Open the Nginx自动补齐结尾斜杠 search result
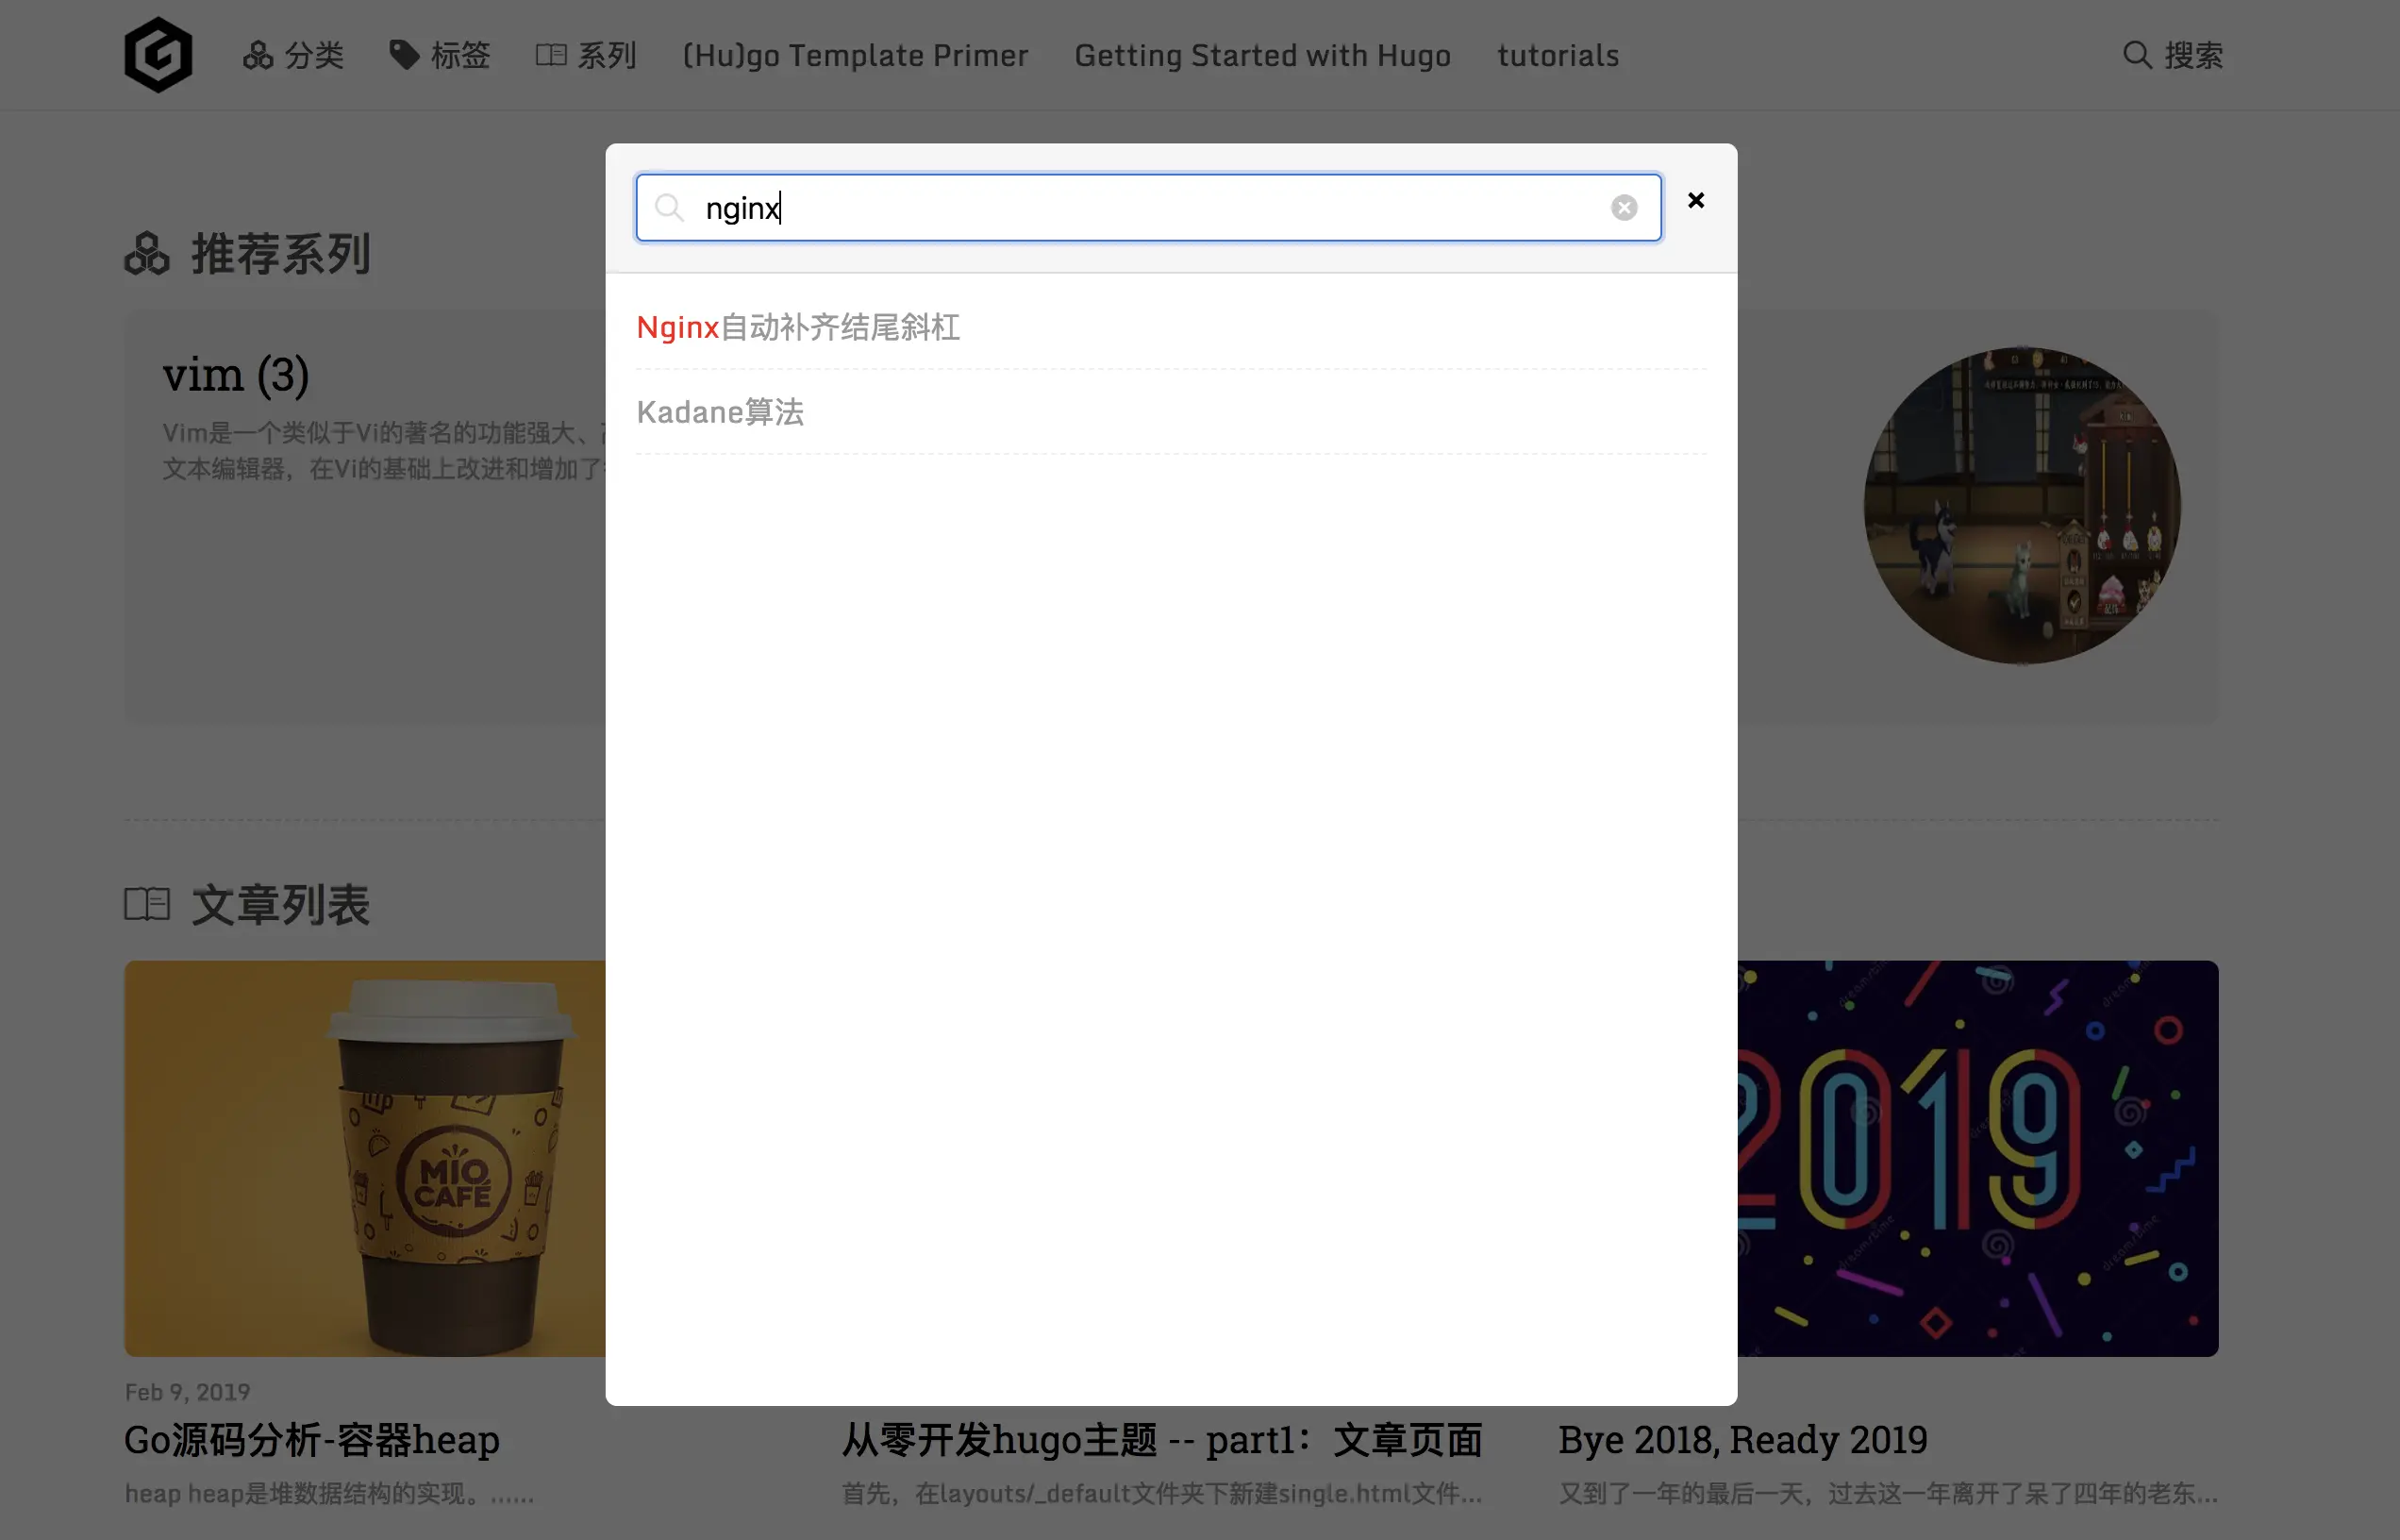The image size is (2400, 1540). pyautogui.click(x=798, y=328)
